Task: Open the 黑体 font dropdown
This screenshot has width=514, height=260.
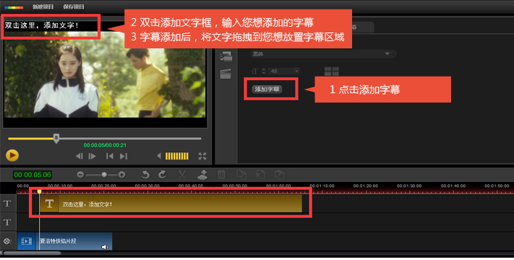Action: [x=323, y=54]
